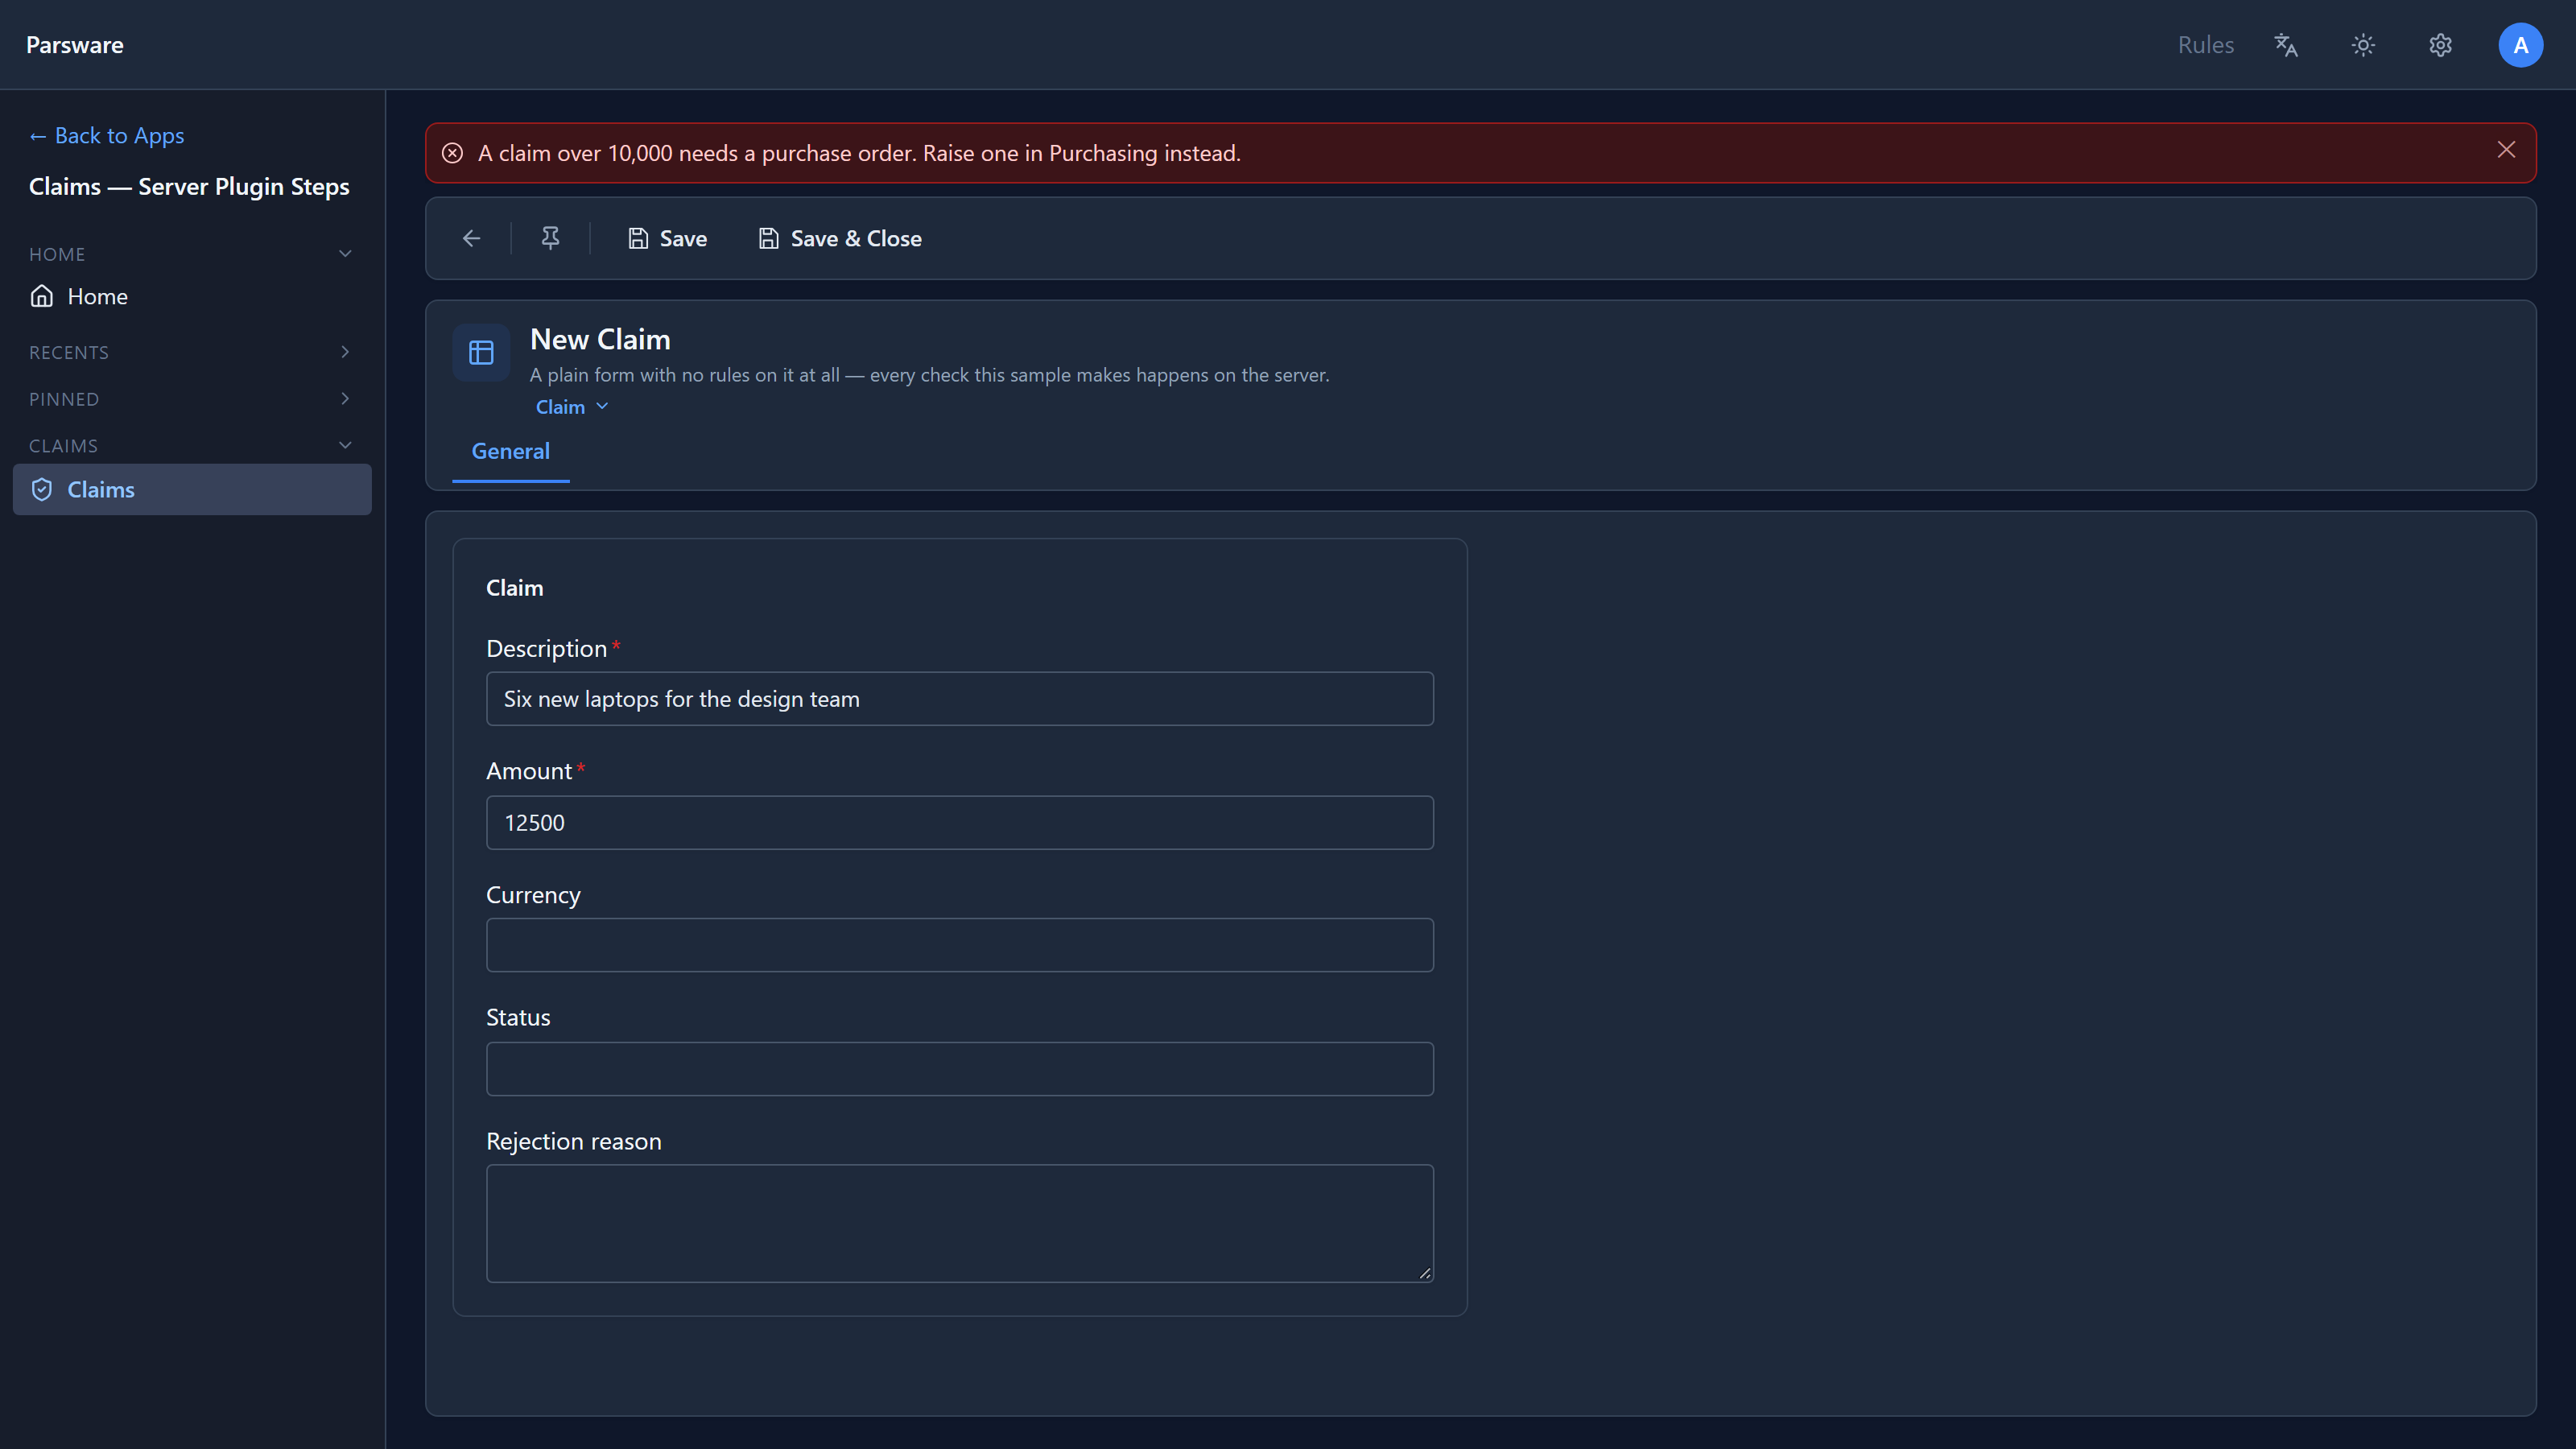Click into the Currency field
Image resolution: width=2576 pixels, height=1449 pixels.
[x=959, y=945]
